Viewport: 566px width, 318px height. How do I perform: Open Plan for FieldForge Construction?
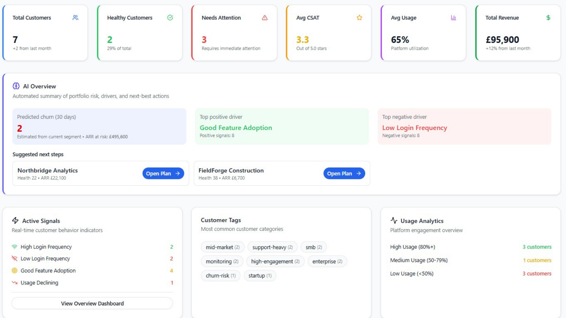coord(344,173)
